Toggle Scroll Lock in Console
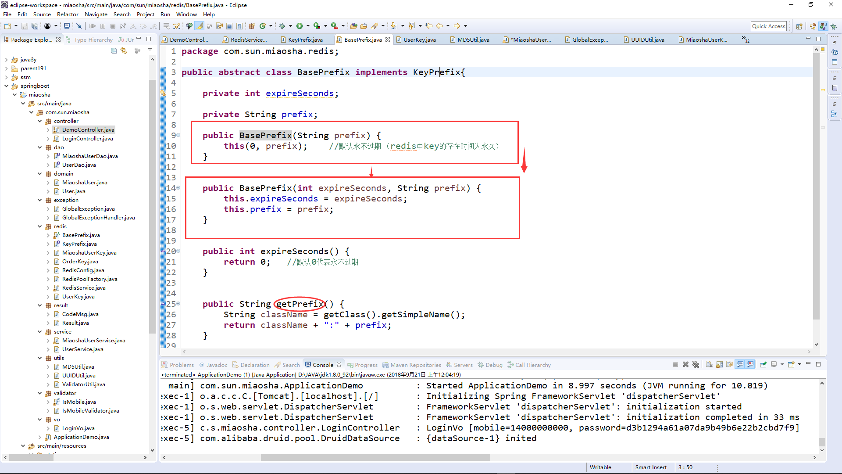 [x=720, y=365]
